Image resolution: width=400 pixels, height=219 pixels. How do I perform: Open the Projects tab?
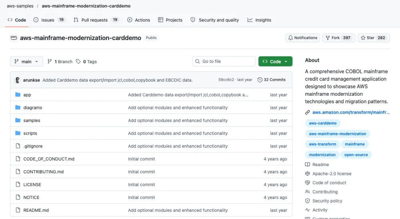click(x=170, y=20)
